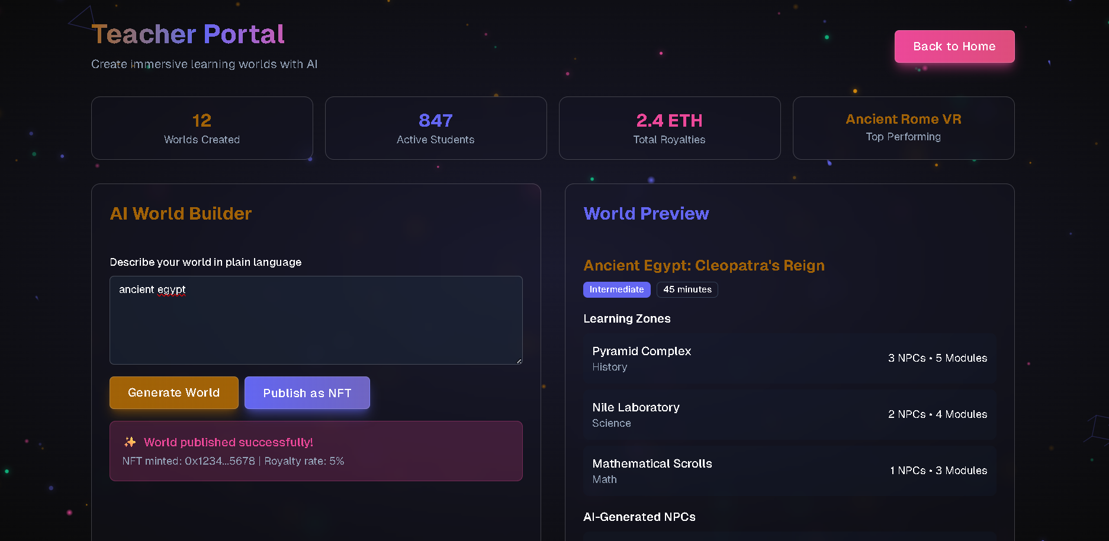Select the Total Royalties stat card
This screenshot has width=1109, height=541.
[x=670, y=128]
